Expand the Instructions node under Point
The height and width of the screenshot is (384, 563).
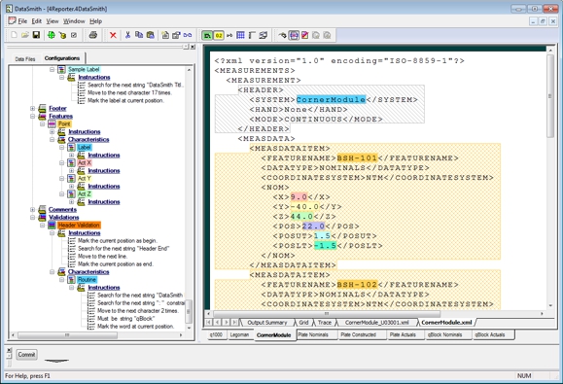point(53,131)
